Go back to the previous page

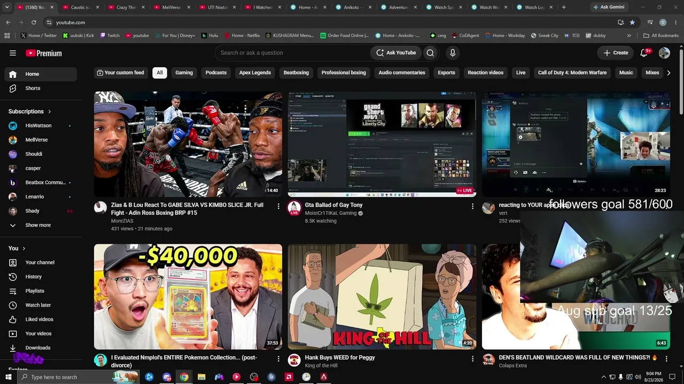click(8, 22)
